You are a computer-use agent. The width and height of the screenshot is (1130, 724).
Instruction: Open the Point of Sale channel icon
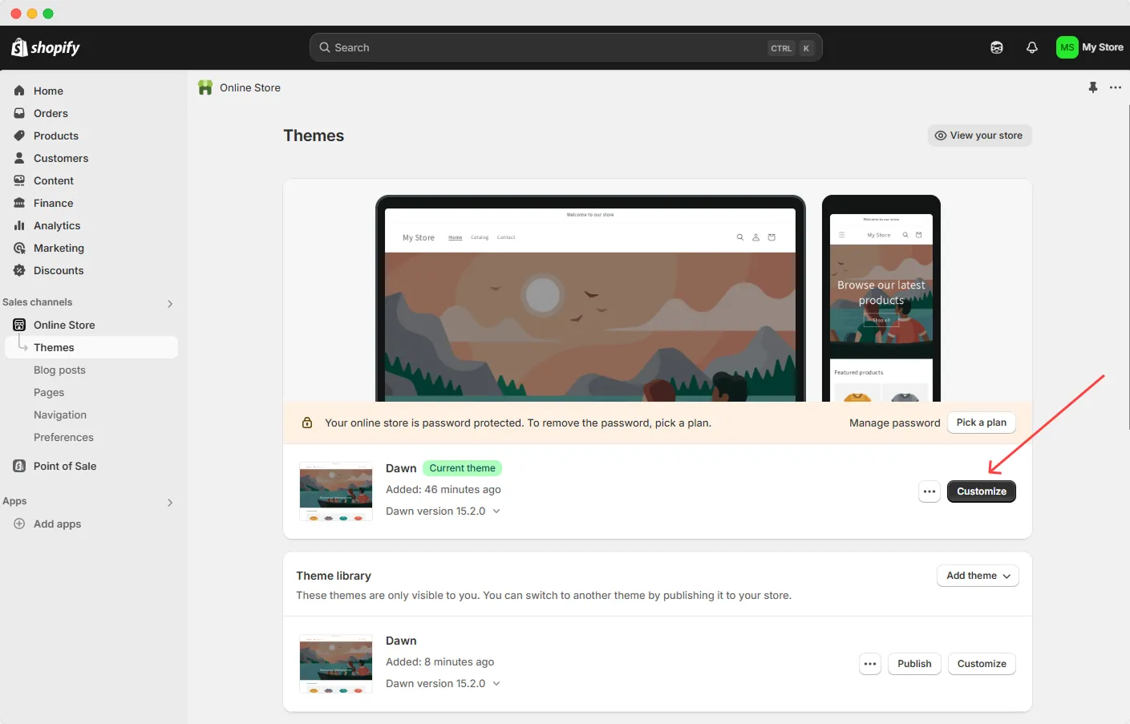[18, 466]
